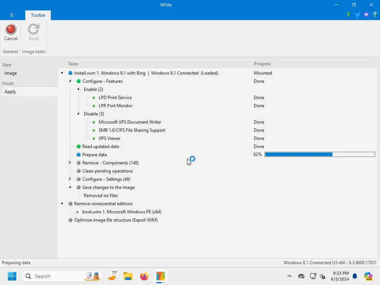Select Removed no files row

[101, 196]
